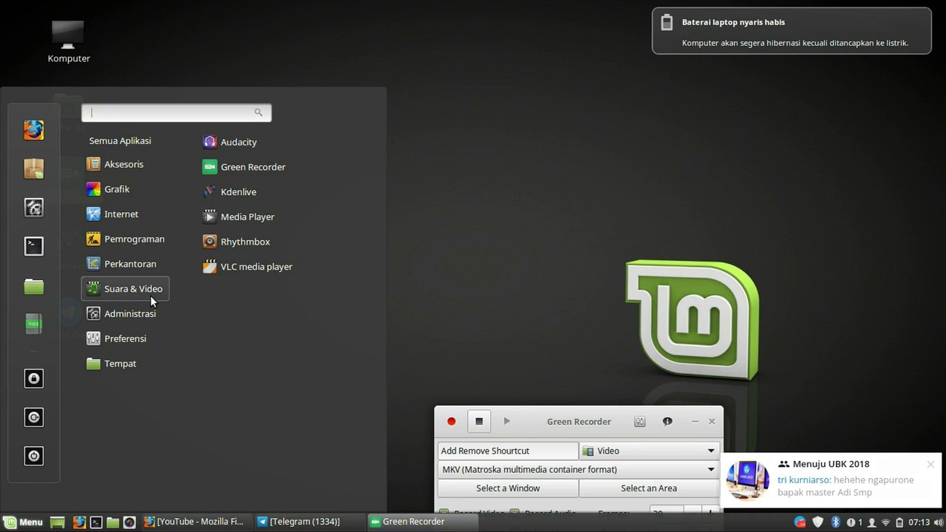
Task: Launch Kdenlive from the app list
Action: pyautogui.click(x=230, y=192)
